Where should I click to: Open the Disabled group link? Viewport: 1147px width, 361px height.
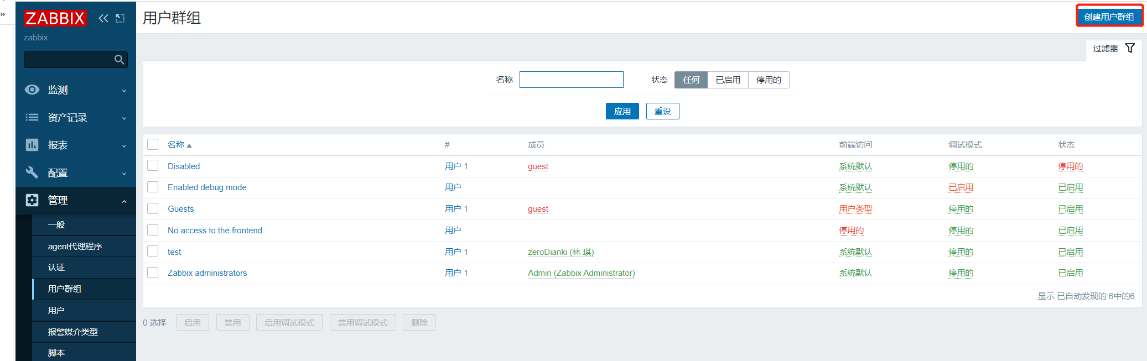pyautogui.click(x=184, y=166)
